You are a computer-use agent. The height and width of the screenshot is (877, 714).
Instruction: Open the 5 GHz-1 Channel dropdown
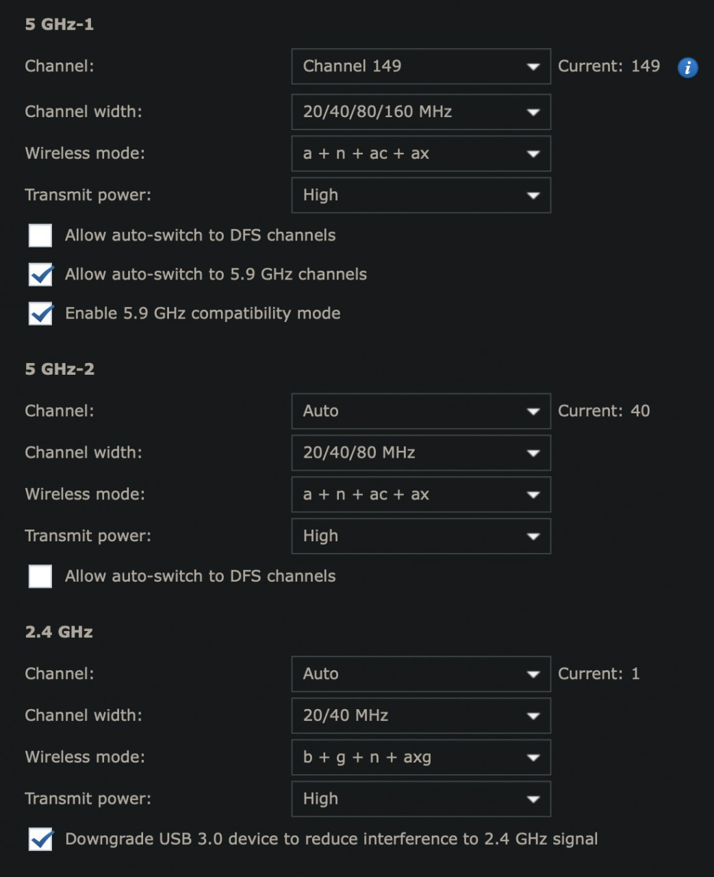pos(420,66)
